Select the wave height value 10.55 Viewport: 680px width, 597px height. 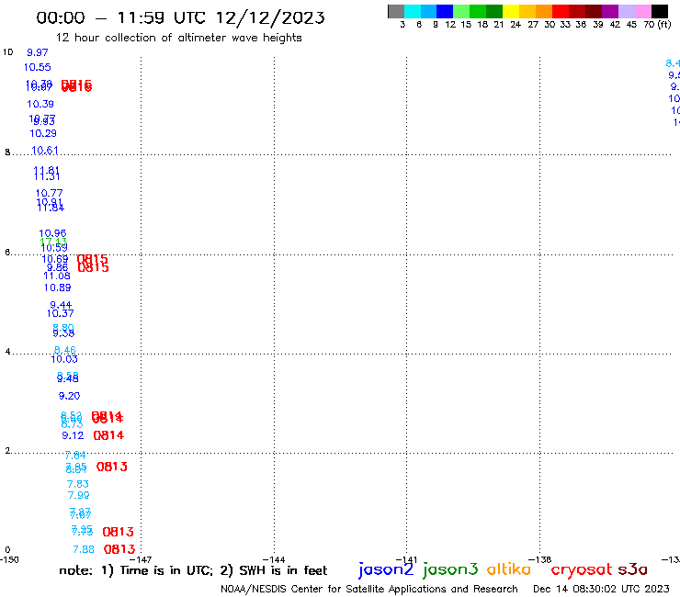(x=38, y=67)
